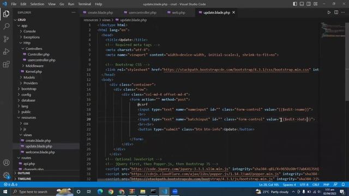Show errors and warnings in status bar

click(10, 185)
